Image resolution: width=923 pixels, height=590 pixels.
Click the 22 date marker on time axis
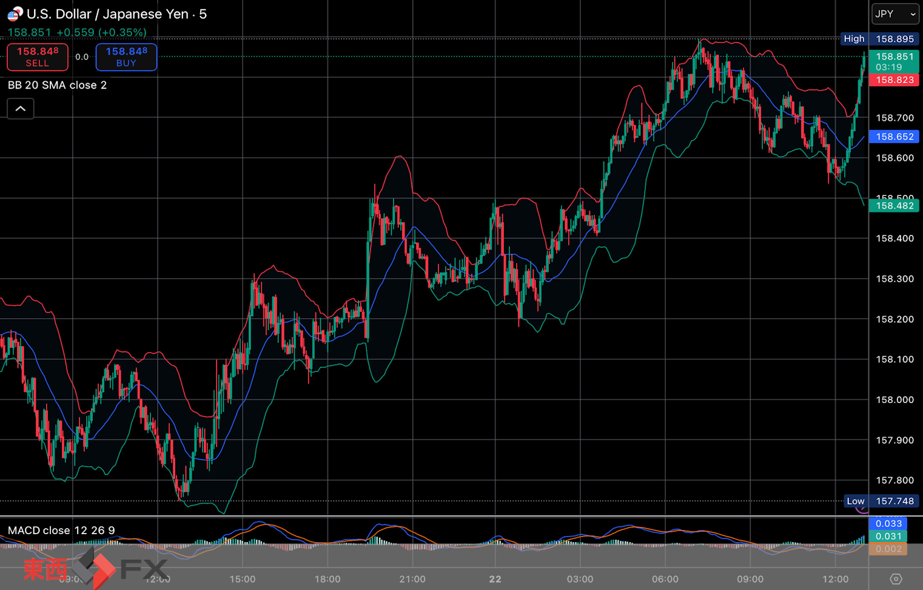(495, 579)
